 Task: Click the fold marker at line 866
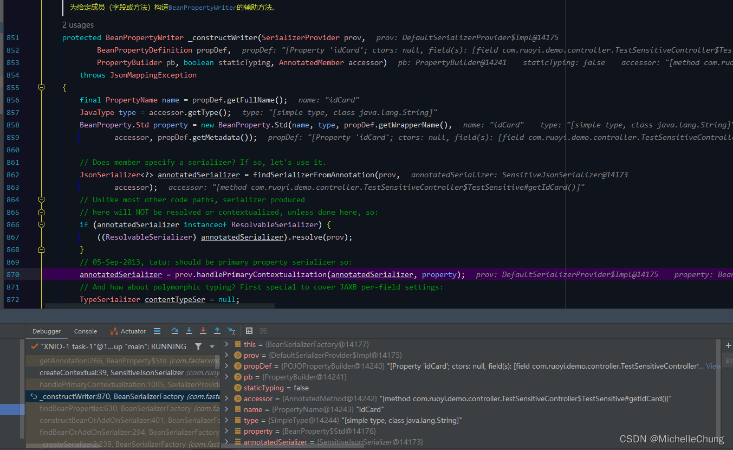click(41, 224)
